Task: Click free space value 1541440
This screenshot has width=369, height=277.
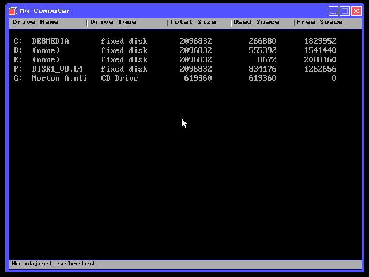Action: pos(321,50)
